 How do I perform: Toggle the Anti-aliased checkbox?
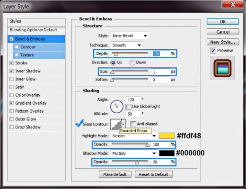pos(133,124)
